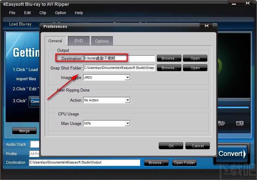Expand the Image Type JPEG dropdown
257x180 pixels.
click(128, 77)
